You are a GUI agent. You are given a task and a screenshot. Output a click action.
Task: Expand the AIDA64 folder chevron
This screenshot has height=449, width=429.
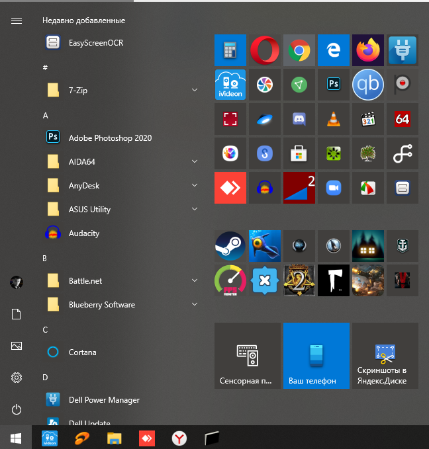click(x=195, y=161)
